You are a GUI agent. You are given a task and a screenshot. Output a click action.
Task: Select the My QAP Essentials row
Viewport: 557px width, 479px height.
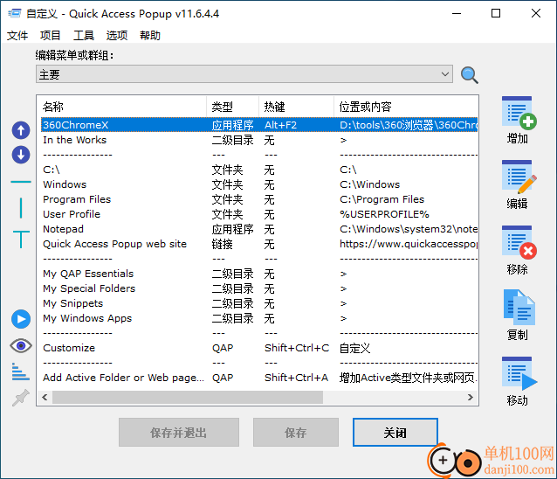coord(259,274)
